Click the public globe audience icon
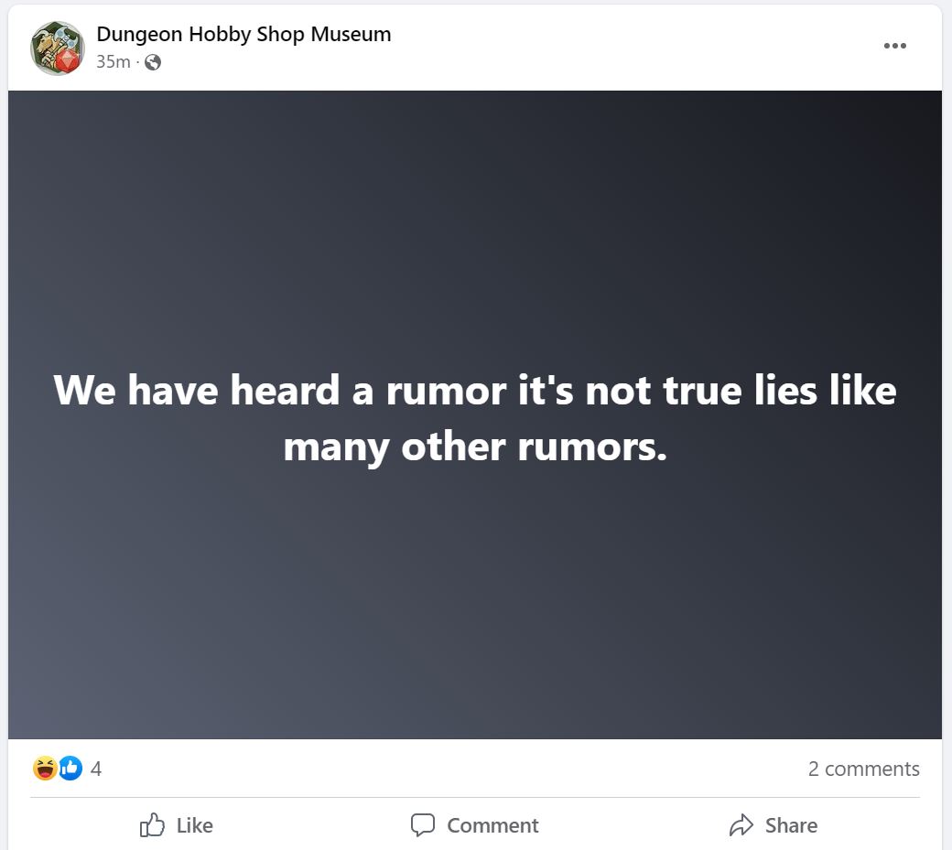 (x=153, y=62)
